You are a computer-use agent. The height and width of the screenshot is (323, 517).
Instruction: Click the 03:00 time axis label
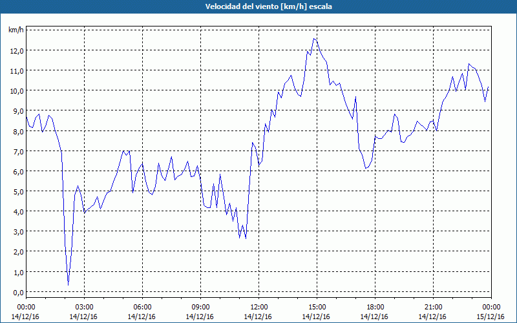tap(85, 307)
